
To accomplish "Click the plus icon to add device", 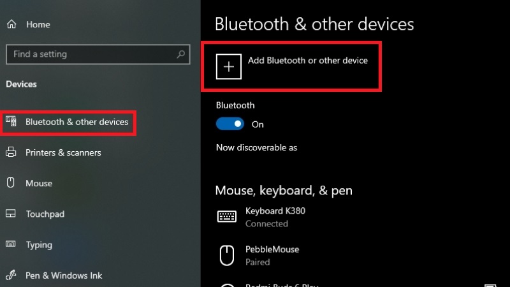I will coord(229,66).
